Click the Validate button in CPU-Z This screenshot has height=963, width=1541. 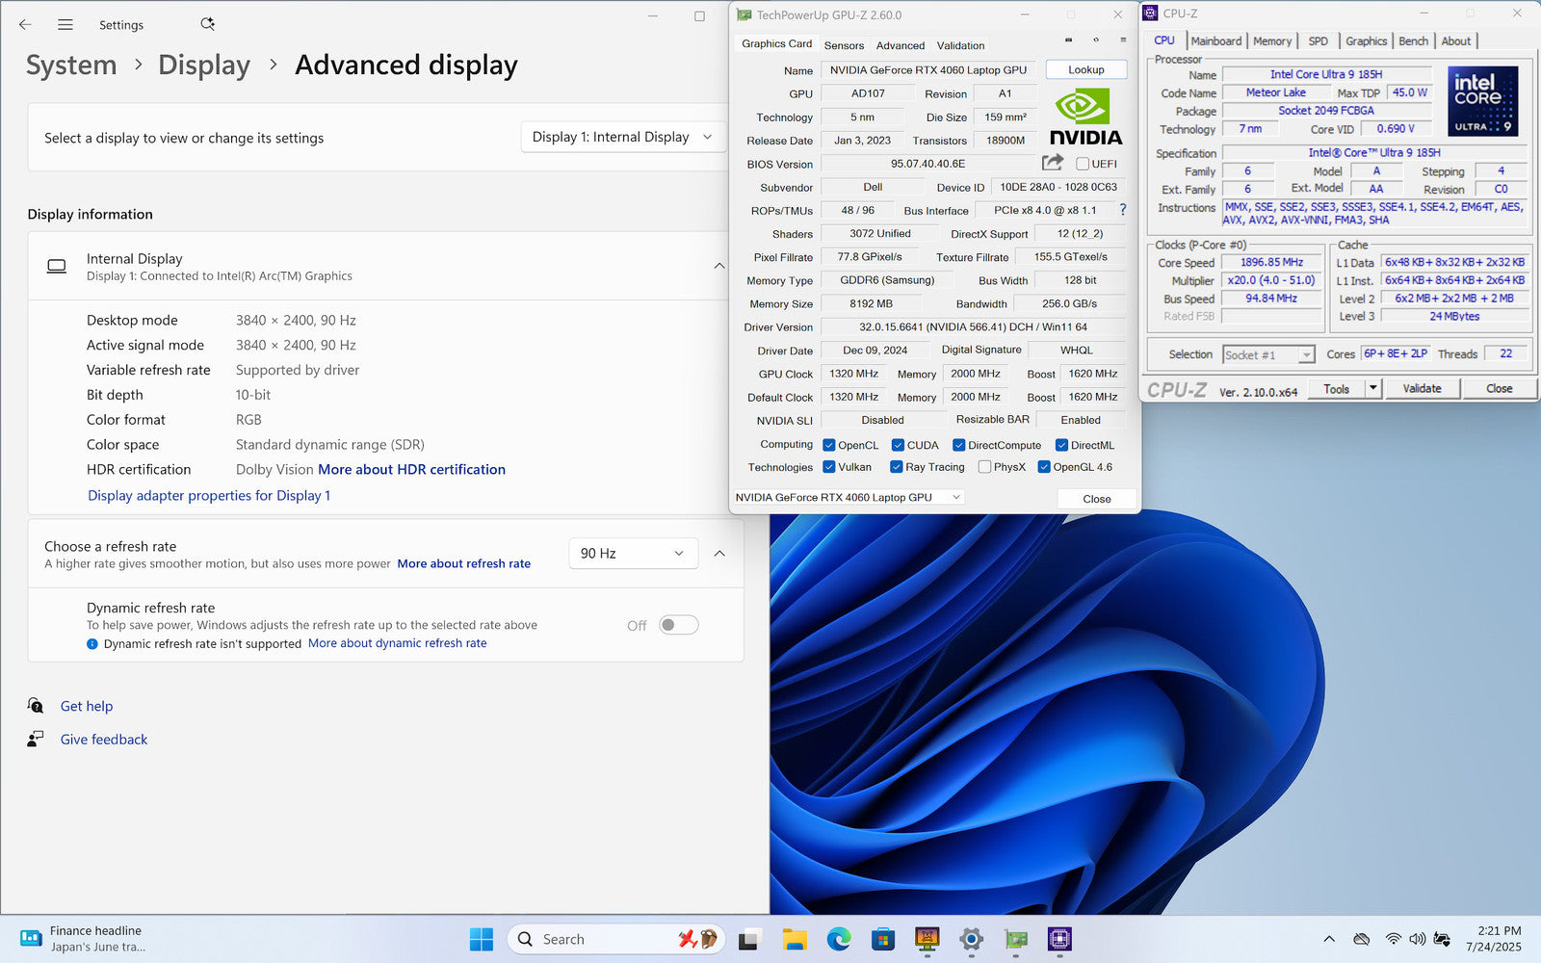coord(1422,389)
